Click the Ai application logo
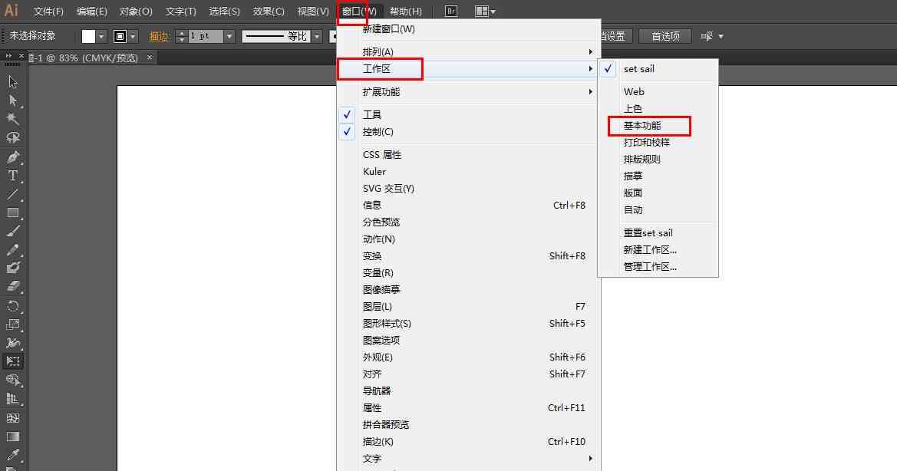This screenshot has width=897, height=471. coord(12,10)
